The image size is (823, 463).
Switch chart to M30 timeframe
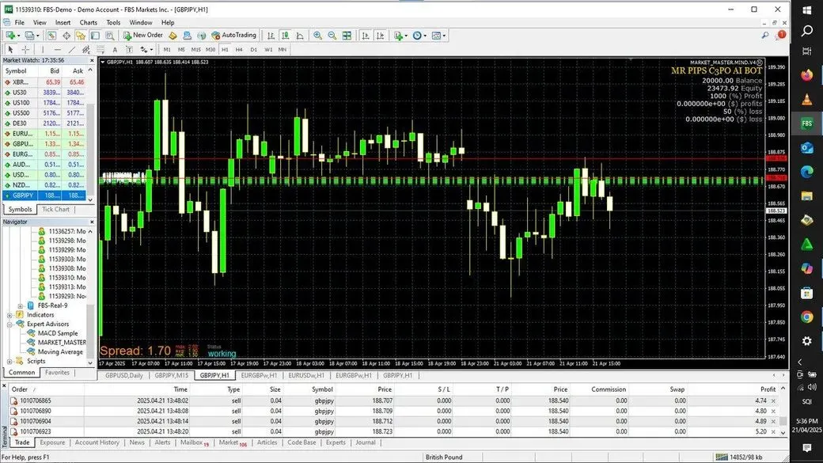[210, 49]
